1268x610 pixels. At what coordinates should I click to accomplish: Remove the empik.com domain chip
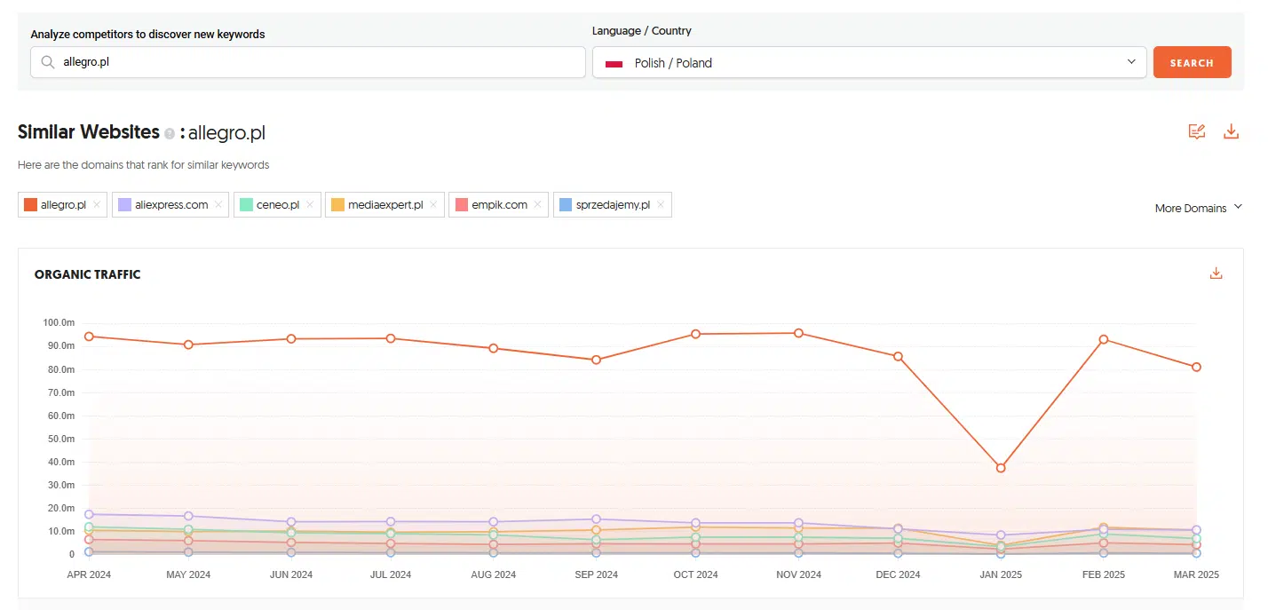tap(538, 205)
